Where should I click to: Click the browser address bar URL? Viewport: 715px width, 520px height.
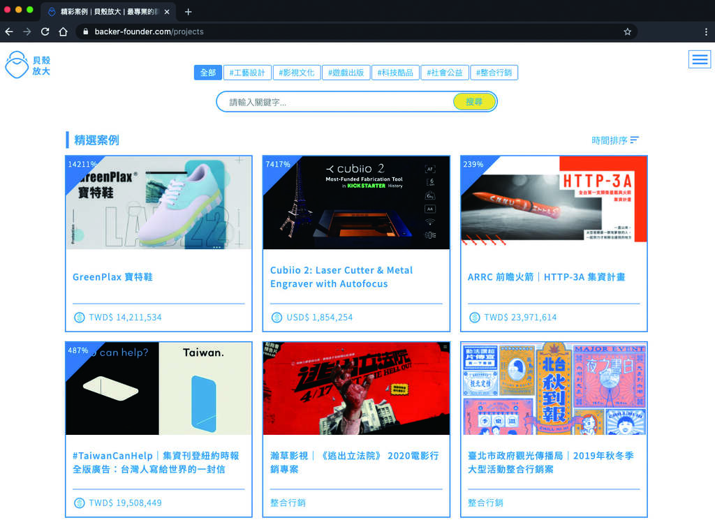[149, 31]
